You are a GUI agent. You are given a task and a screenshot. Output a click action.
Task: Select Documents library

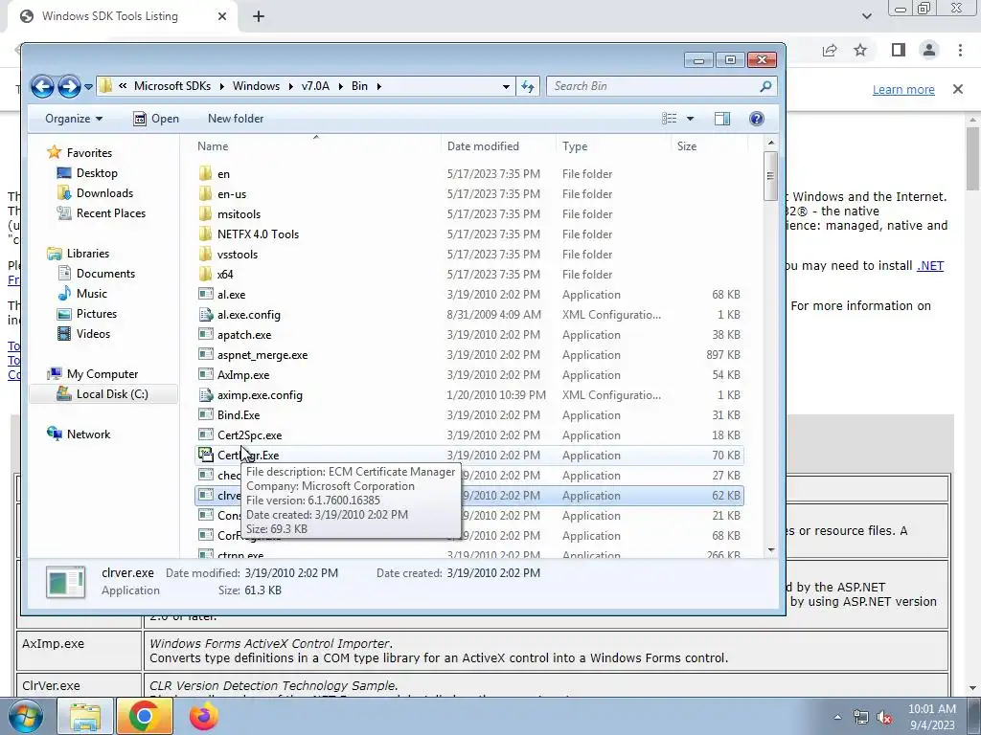[x=96, y=274]
